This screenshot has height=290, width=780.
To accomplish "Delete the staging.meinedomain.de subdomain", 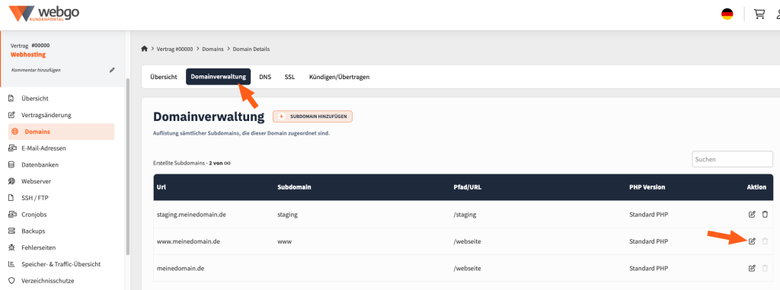I will tap(765, 215).
